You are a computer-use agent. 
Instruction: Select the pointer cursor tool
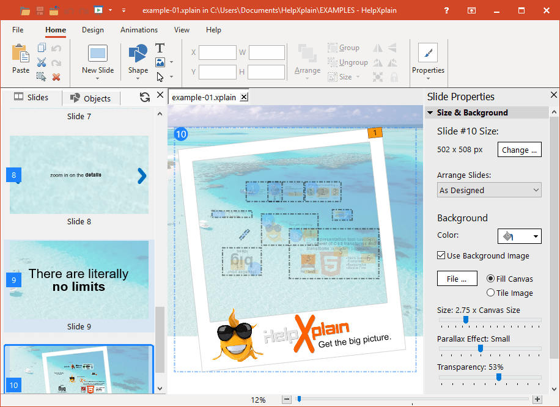click(160, 77)
